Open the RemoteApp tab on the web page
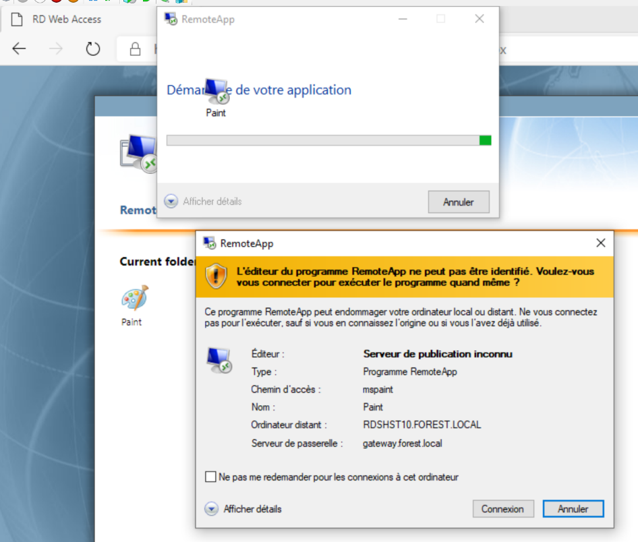 [138, 210]
